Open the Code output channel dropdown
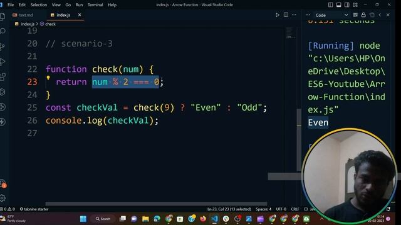 click(331, 15)
